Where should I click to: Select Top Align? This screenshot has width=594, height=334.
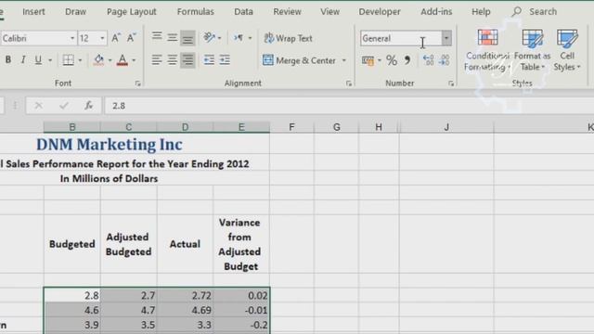157,37
